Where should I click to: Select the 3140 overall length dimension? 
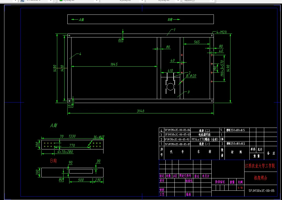140,111
